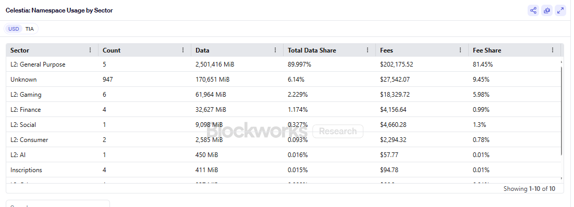
Task: Click data value 61,964 MiB
Action: (x=211, y=95)
